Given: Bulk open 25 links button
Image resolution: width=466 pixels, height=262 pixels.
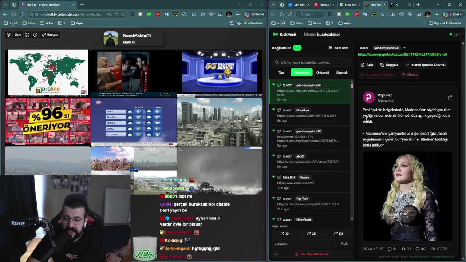Looking at the screenshot, I should pos(311,234).
